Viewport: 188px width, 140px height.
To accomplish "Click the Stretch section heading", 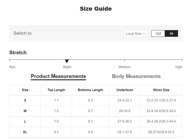I will tap(18, 53).
